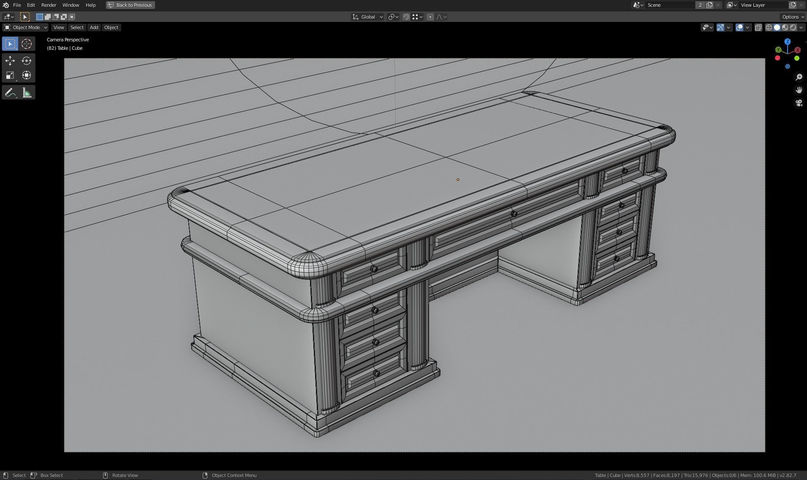The width and height of the screenshot is (807, 480).
Task: Browse view layers icon dropdown
Action: [x=732, y=5]
